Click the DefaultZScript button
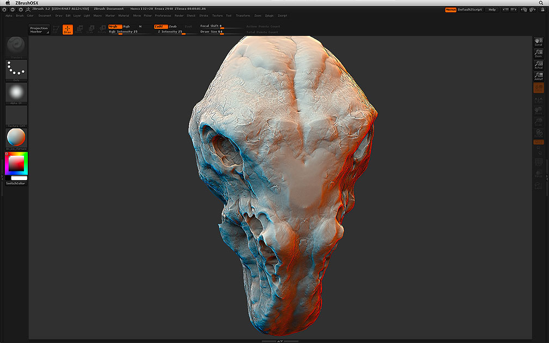This screenshot has height=343, width=549. click(470, 10)
